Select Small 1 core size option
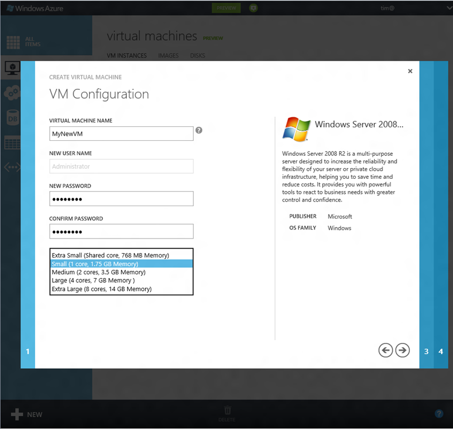Screen dimensions: 453x429 (121, 264)
